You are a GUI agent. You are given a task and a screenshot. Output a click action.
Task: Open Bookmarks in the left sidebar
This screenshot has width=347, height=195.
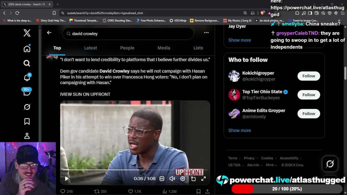[27, 122]
